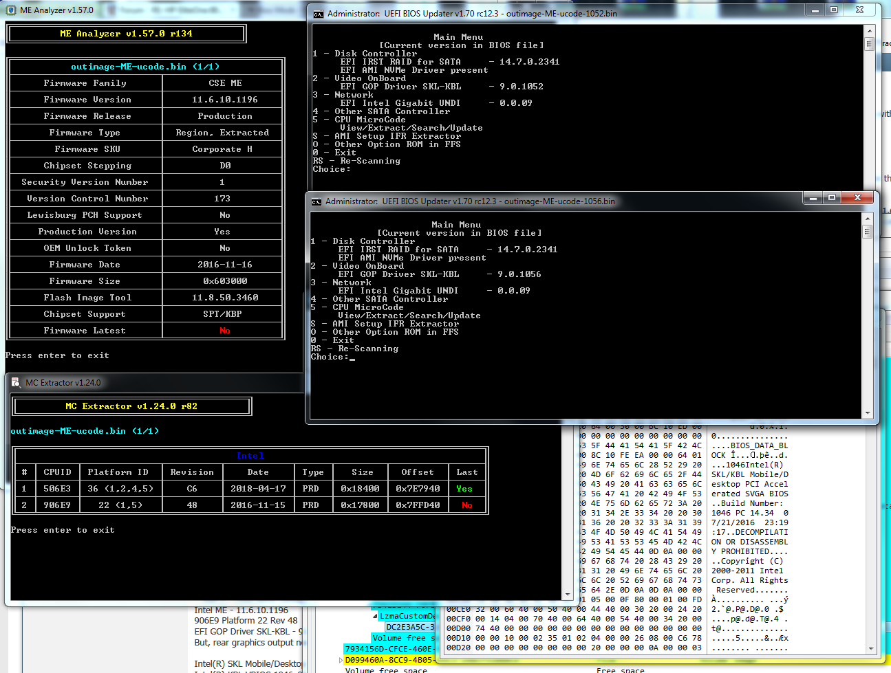The height and width of the screenshot is (673, 891).
Task: Click Flash Image Tool value 11.8.50.3460
Action: click(x=225, y=298)
